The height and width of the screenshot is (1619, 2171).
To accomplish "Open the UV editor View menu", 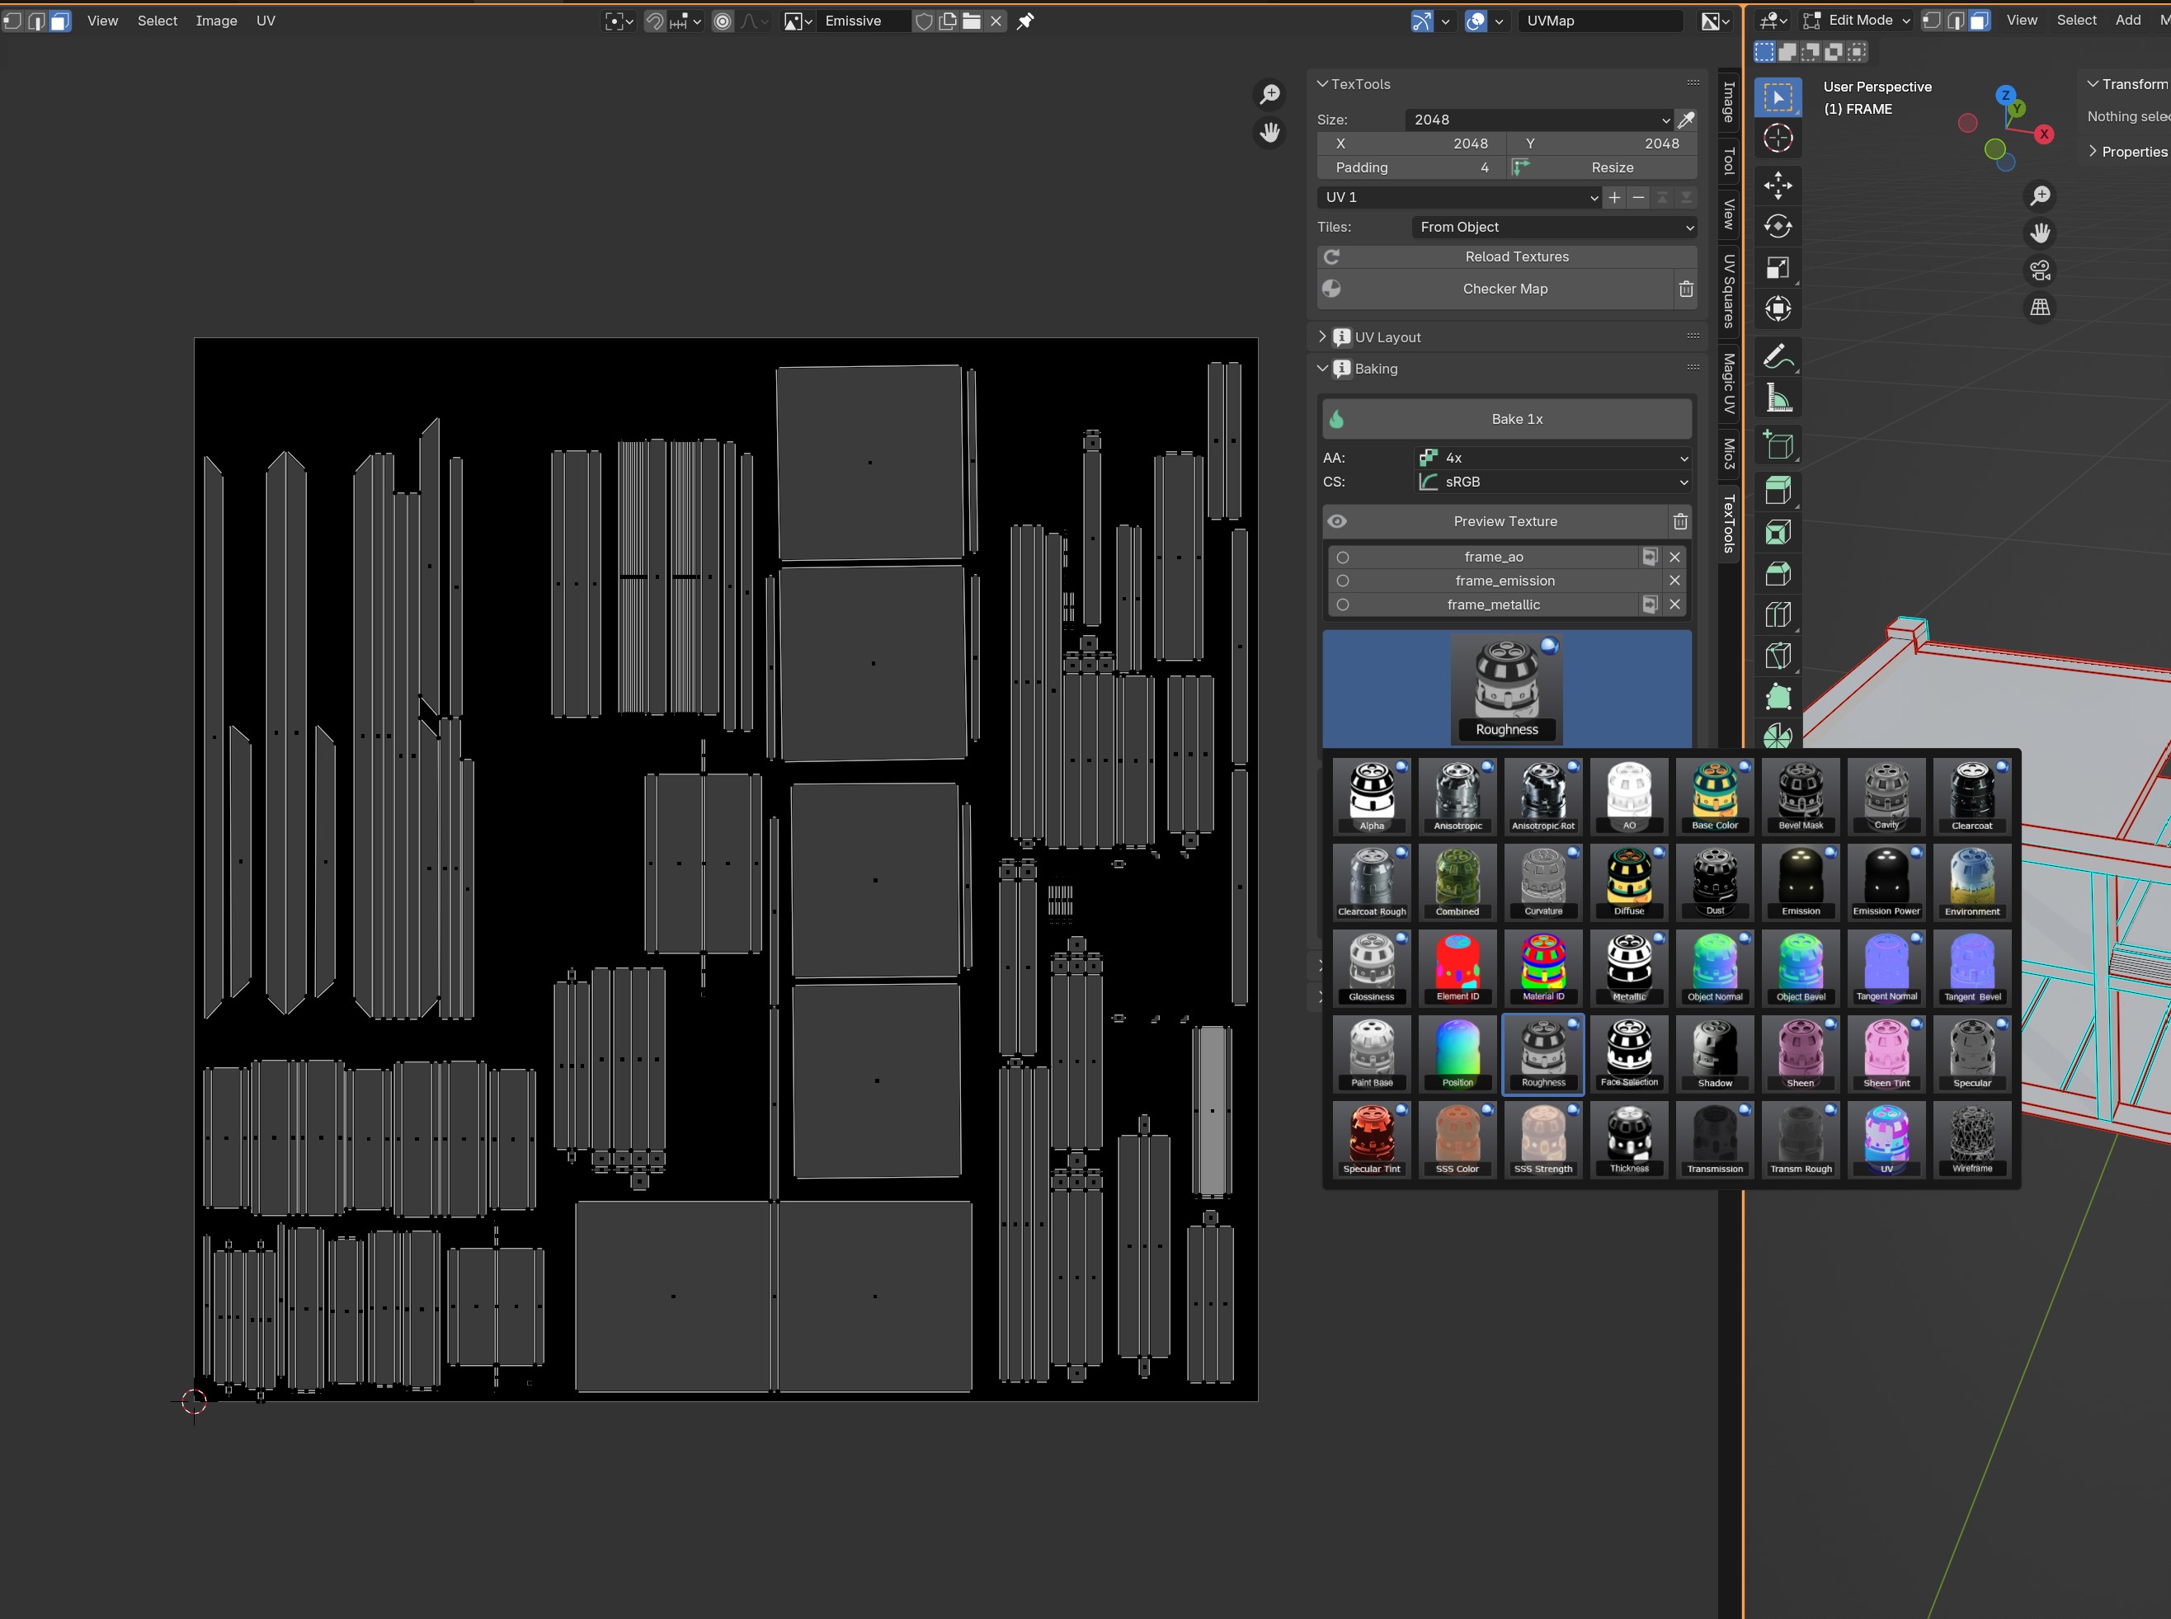I will (x=102, y=21).
